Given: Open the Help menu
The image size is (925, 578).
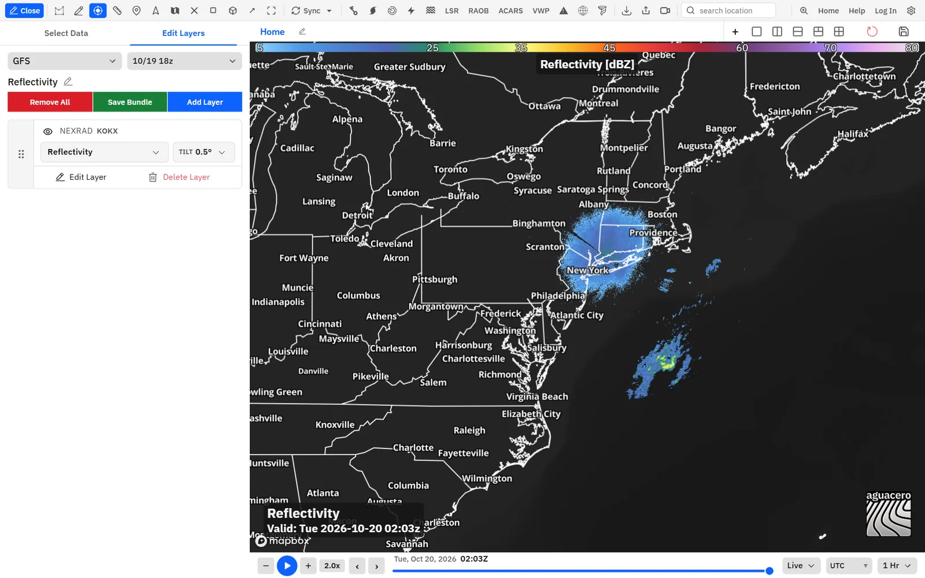Looking at the screenshot, I should 857,10.
